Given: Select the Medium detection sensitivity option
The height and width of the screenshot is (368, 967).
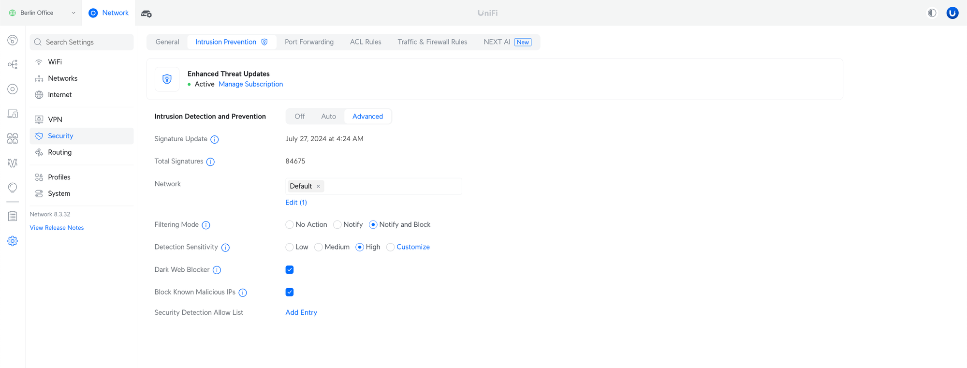Looking at the screenshot, I should pyautogui.click(x=319, y=247).
